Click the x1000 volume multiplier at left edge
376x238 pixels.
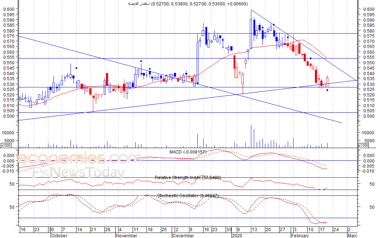(5, 145)
